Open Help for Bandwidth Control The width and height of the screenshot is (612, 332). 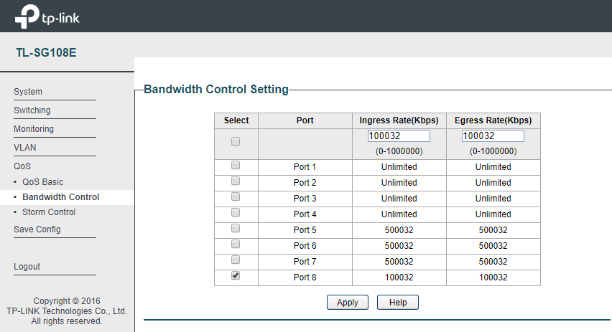(x=397, y=303)
